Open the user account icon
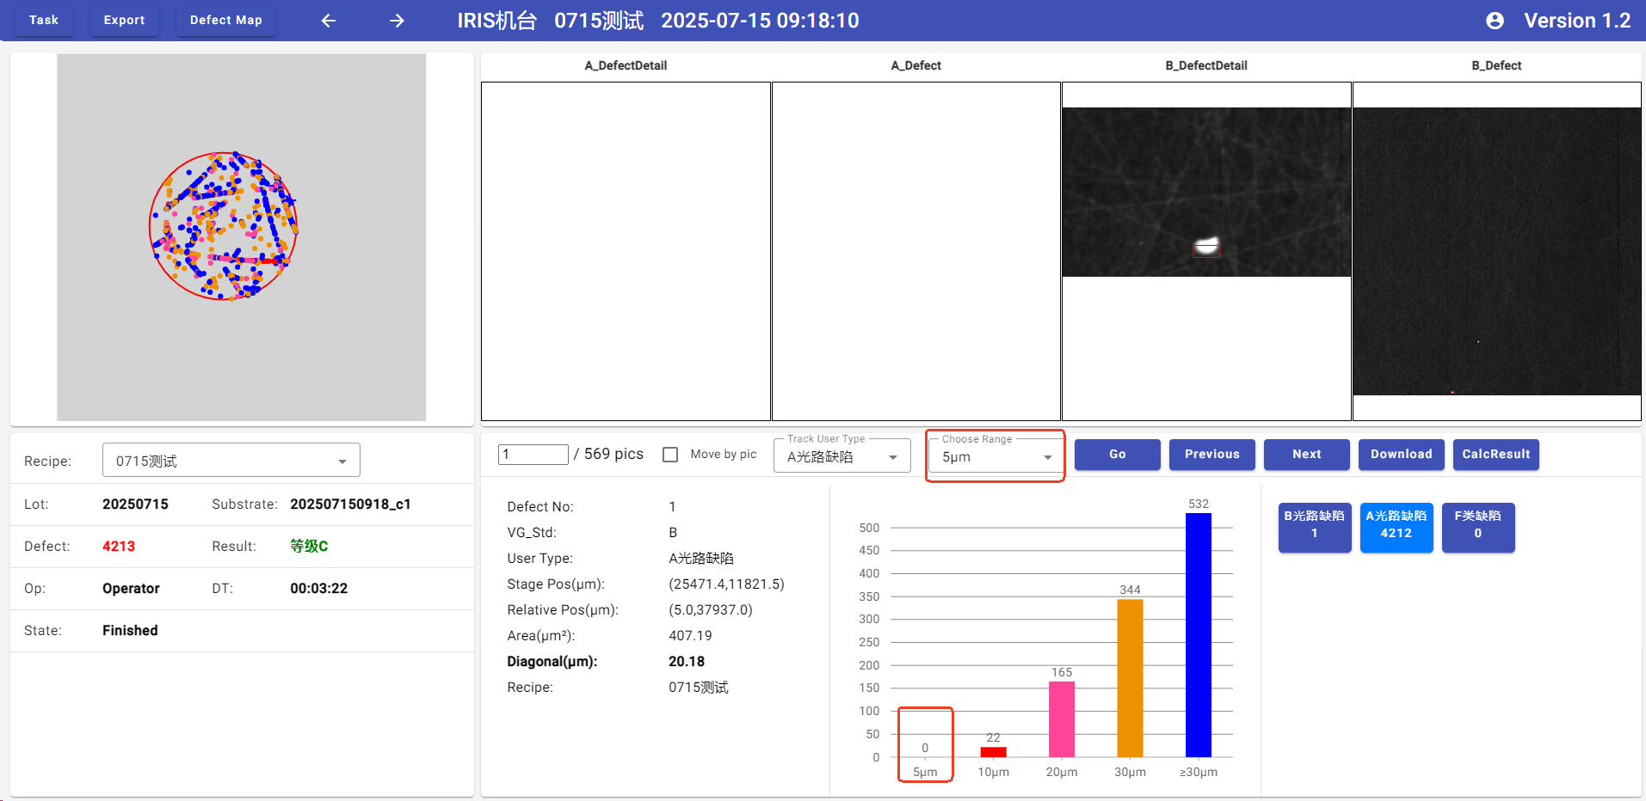This screenshot has width=1646, height=801. click(1495, 21)
